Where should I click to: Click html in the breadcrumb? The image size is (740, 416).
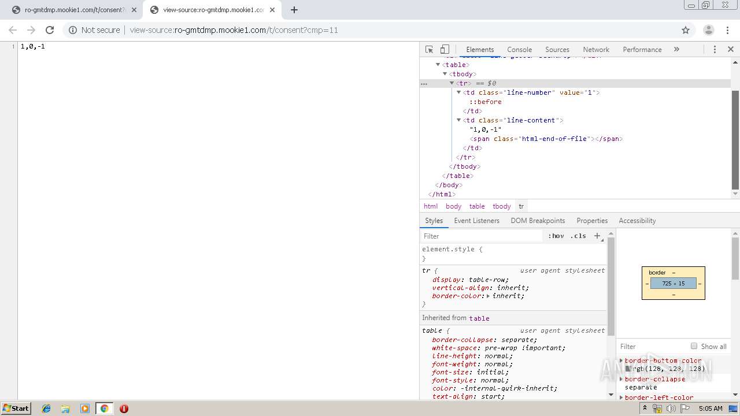click(431, 206)
